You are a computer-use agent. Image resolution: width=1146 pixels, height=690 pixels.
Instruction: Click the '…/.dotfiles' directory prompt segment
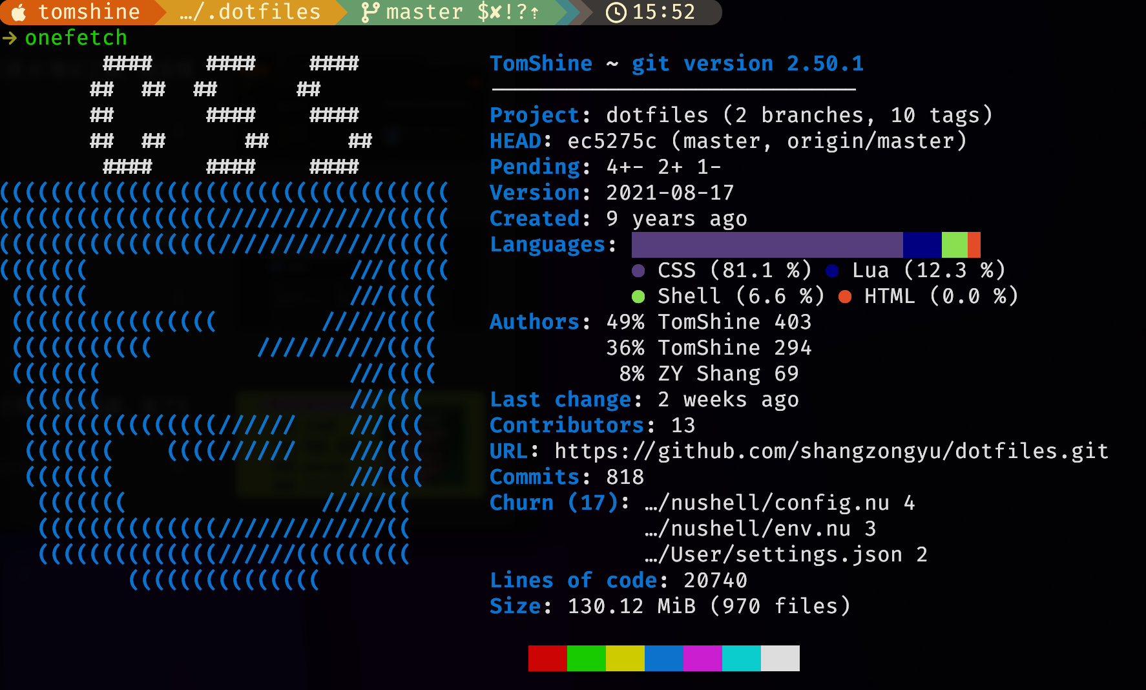click(250, 12)
